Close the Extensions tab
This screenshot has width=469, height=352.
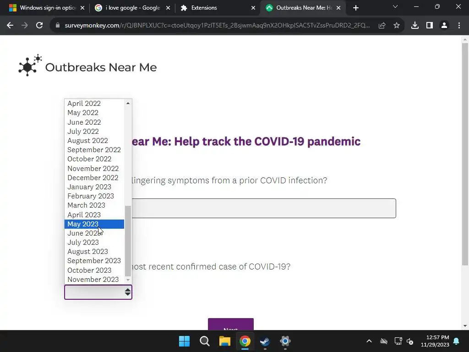coord(253,8)
